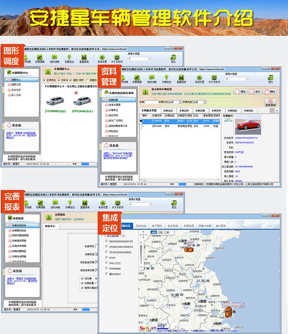Open calculator dropdown in 图形调度 window toolbar

coord(150,59)
